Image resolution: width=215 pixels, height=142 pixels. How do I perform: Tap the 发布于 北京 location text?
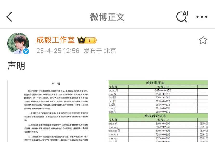click(100, 51)
